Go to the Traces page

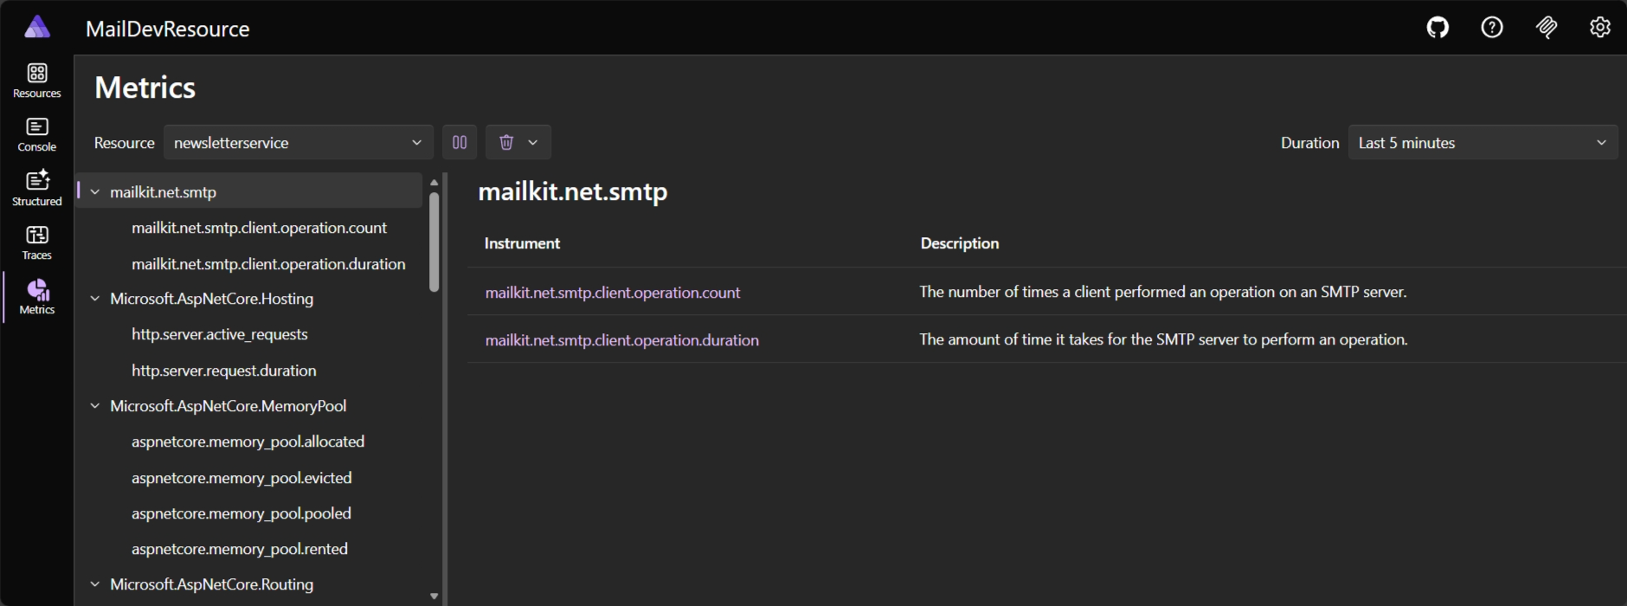pyautogui.click(x=37, y=243)
